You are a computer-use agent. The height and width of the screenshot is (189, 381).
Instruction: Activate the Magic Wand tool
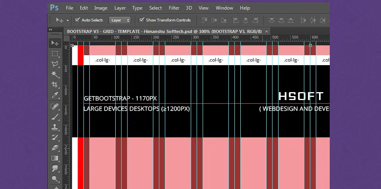coord(55,74)
